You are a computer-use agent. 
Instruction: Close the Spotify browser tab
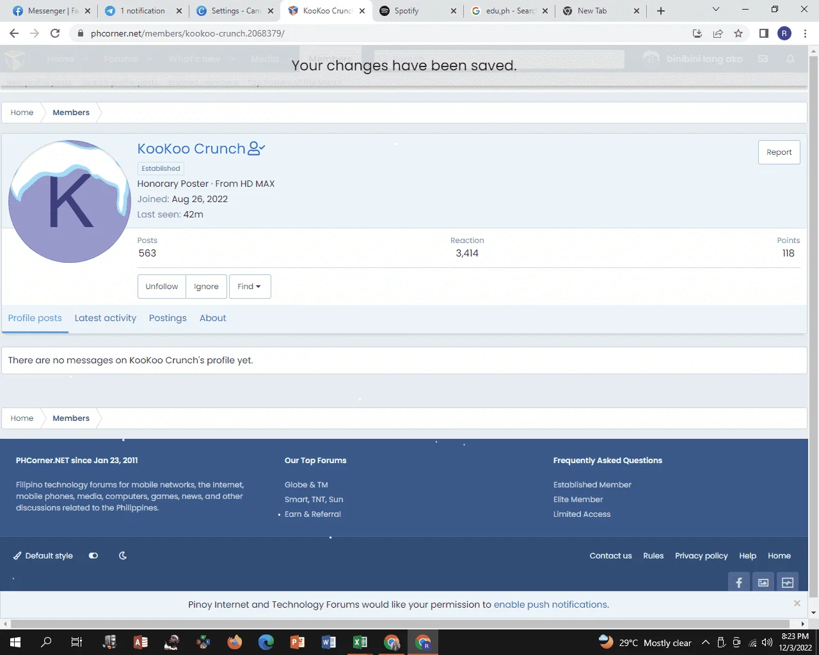pos(454,11)
